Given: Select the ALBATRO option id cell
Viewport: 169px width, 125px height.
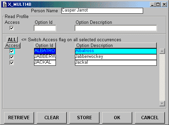Looking at the screenshot, I should point(45,51).
